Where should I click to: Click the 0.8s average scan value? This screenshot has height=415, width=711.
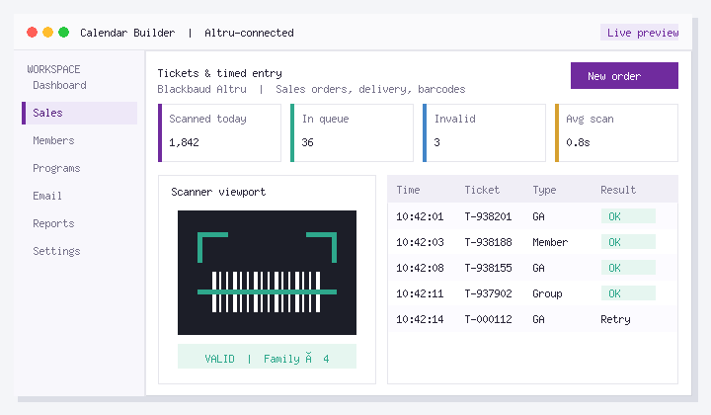click(578, 142)
